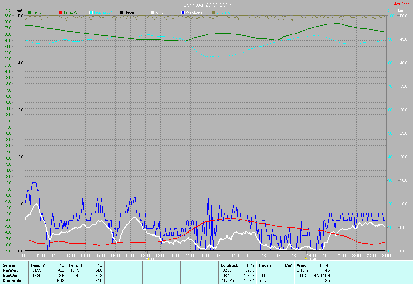Image resolution: width=413 pixels, height=284 pixels.
Task: Click the sunrise marker at 08:09
Action: tap(148, 259)
